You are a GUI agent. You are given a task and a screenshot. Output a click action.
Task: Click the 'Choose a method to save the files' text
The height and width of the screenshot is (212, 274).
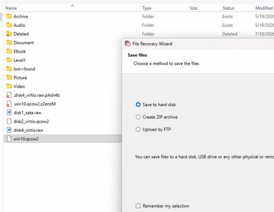tap(166, 63)
